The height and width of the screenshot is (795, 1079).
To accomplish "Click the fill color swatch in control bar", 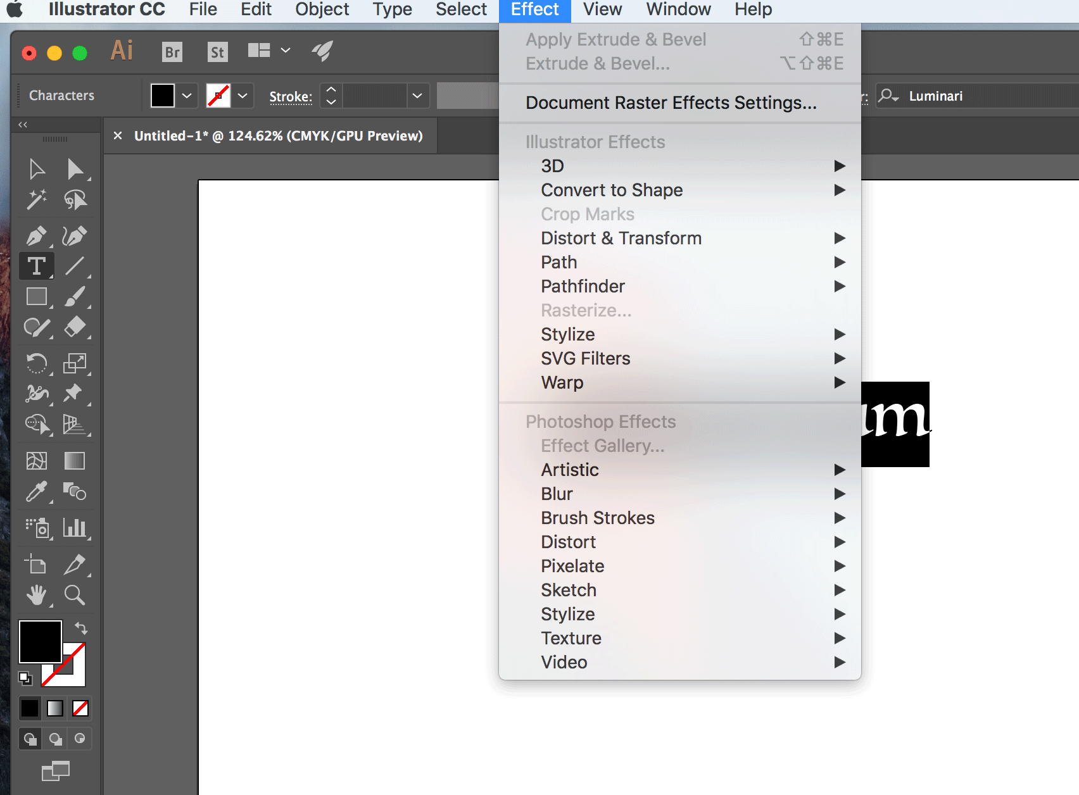I will pos(163,96).
